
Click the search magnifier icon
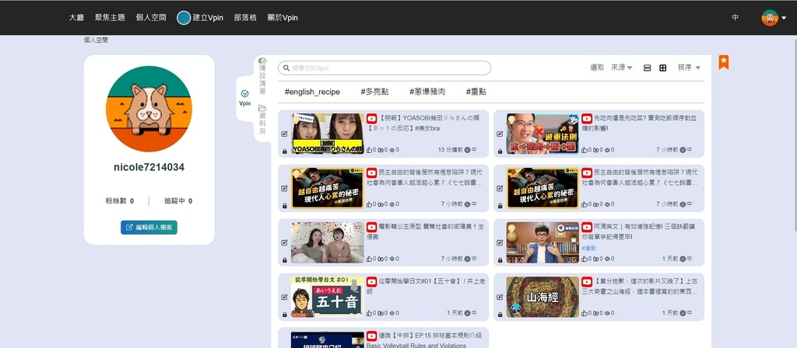click(286, 68)
